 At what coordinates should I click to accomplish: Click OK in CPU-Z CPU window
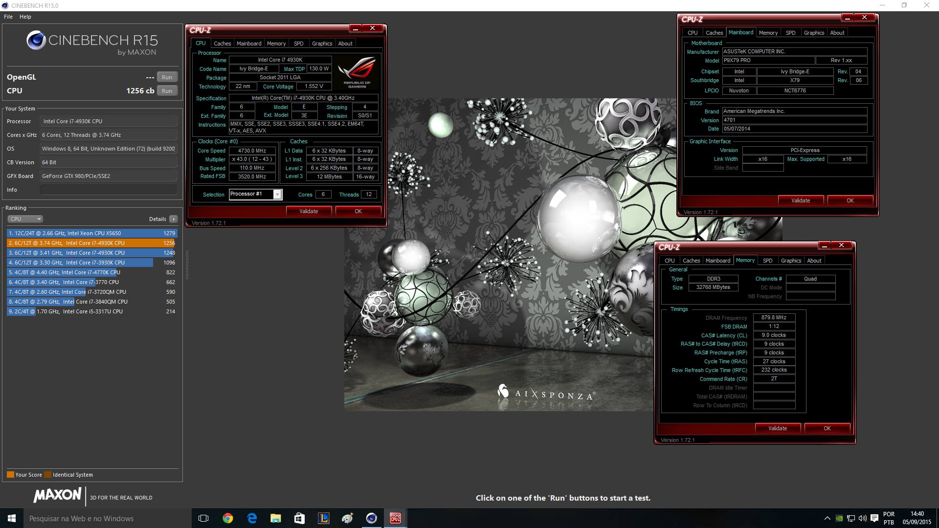[x=358, y=211]
